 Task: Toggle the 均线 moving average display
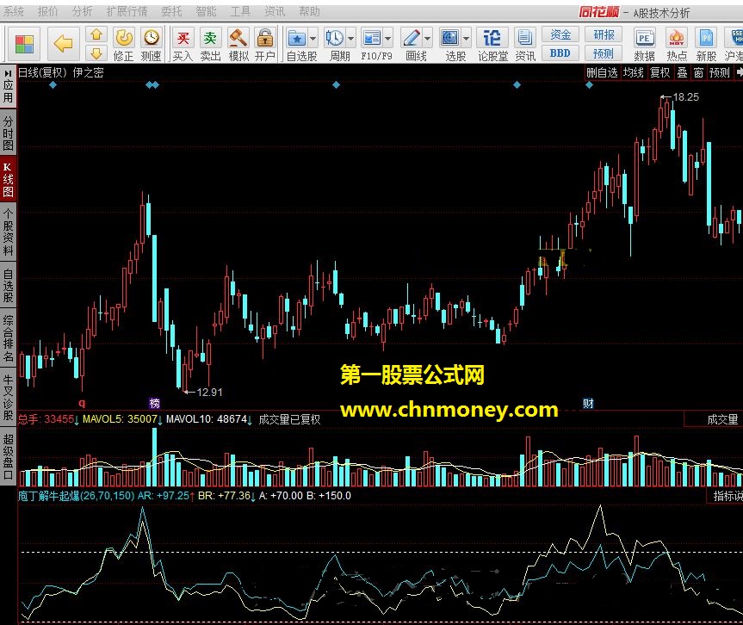(634, 72)
